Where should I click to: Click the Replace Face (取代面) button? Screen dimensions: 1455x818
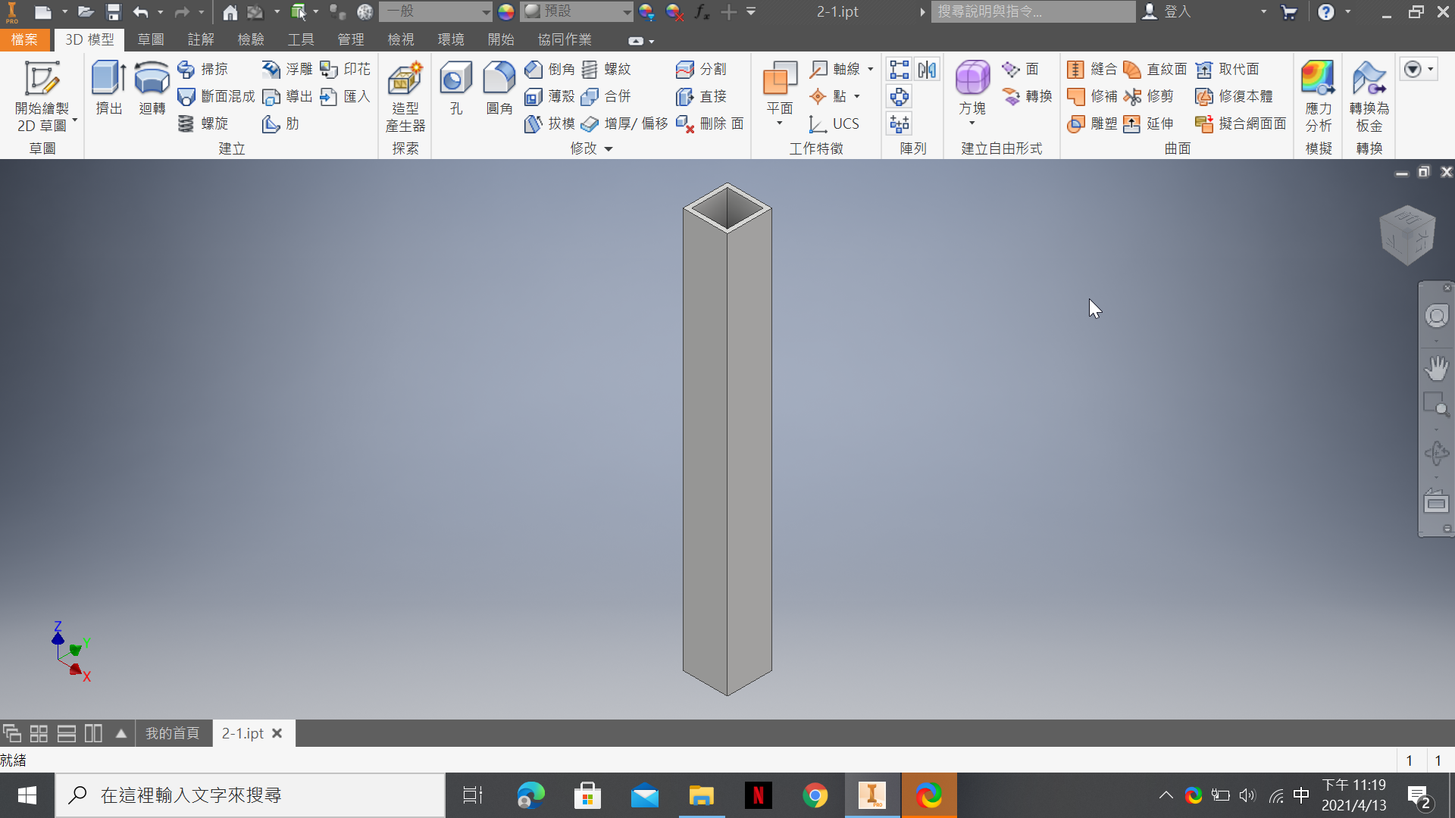[1227, 69]
